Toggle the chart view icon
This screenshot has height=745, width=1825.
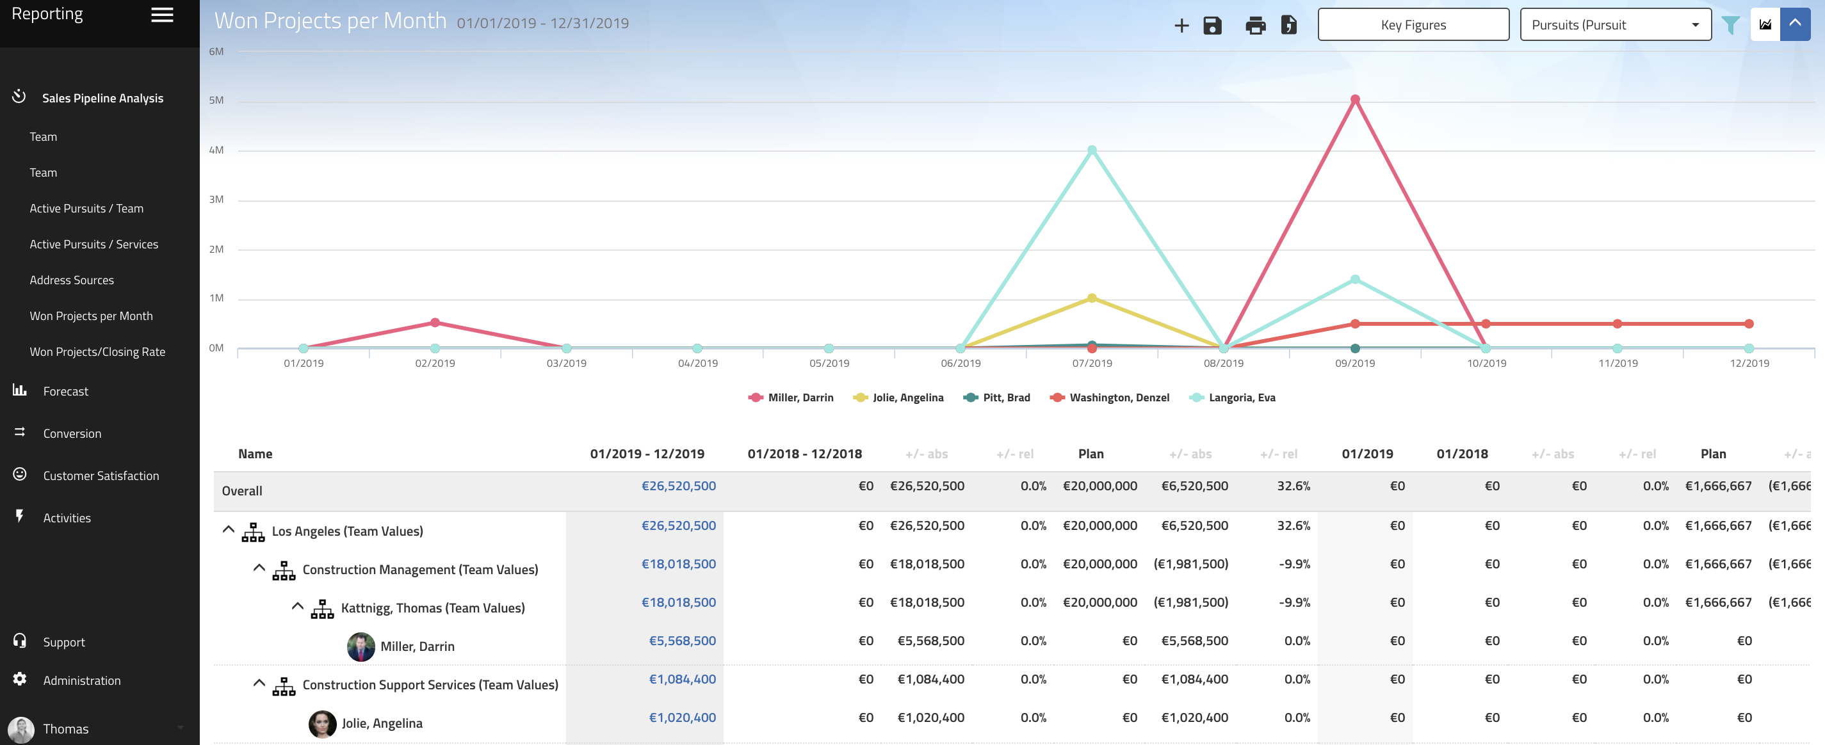(x=1765, y=25)
